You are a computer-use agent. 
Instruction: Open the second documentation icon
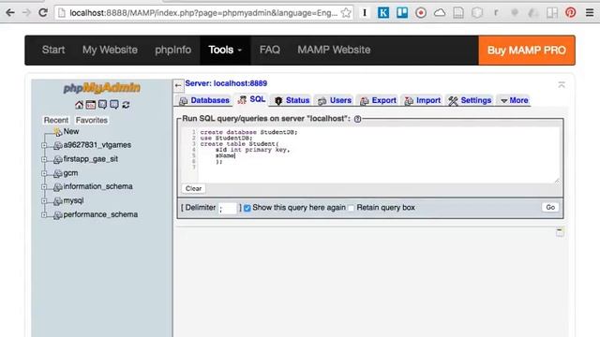tap(114, 105)
